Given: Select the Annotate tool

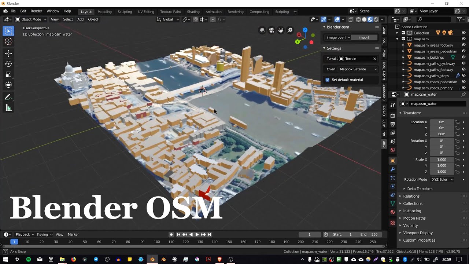Looking at the screenshot, I should pos(8,97).
